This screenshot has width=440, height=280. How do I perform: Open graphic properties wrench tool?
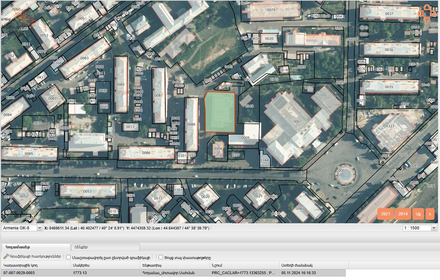click(x=6, y=257)
